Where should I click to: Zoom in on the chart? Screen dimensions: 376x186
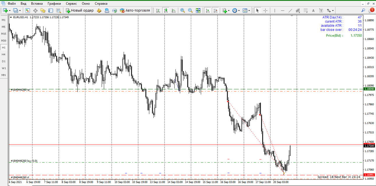coord(182,11)
